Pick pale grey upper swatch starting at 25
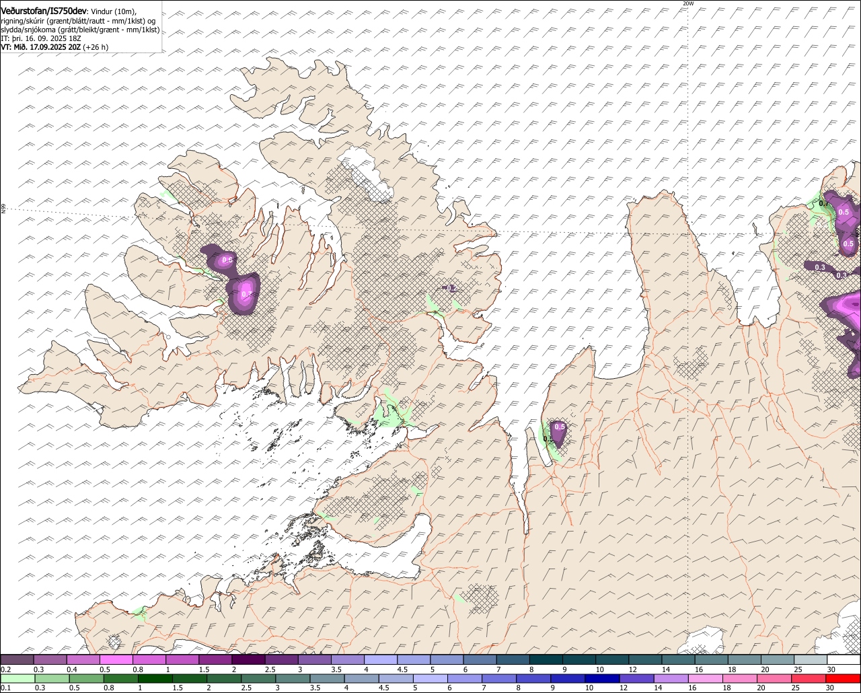Viewport: 861px width, 693px height. click(810, 659)
